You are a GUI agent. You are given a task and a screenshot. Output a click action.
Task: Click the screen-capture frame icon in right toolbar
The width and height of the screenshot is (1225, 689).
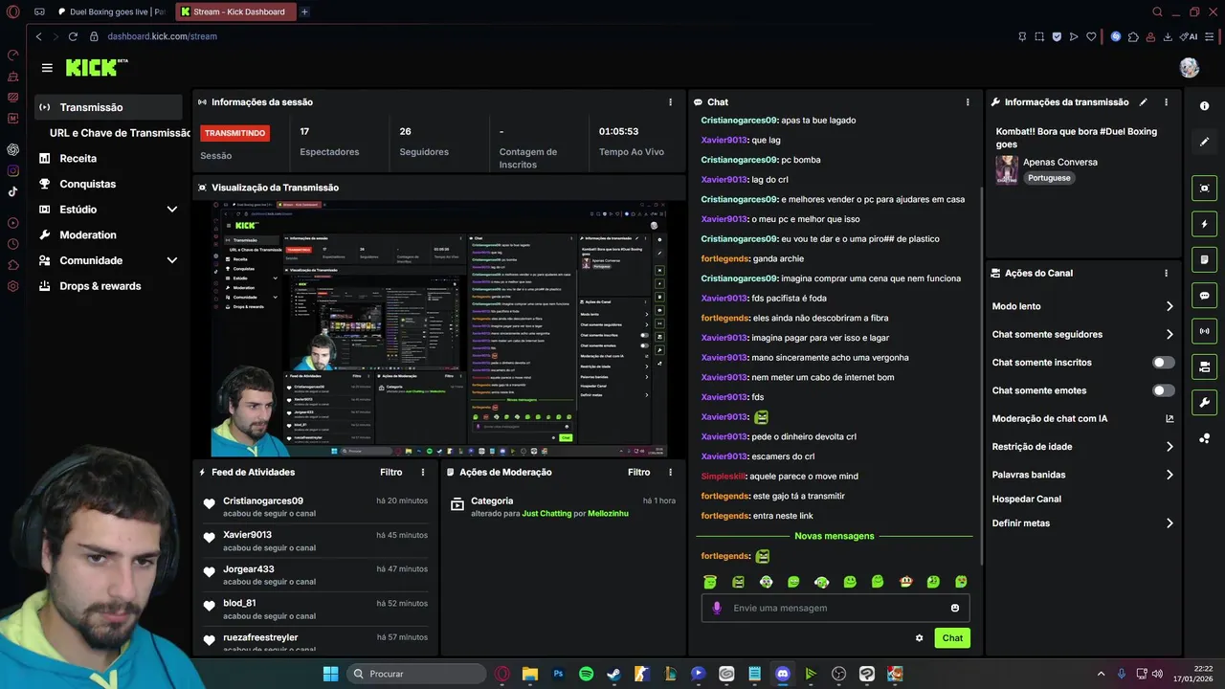pyautogui.click(x=1204, y=189)
